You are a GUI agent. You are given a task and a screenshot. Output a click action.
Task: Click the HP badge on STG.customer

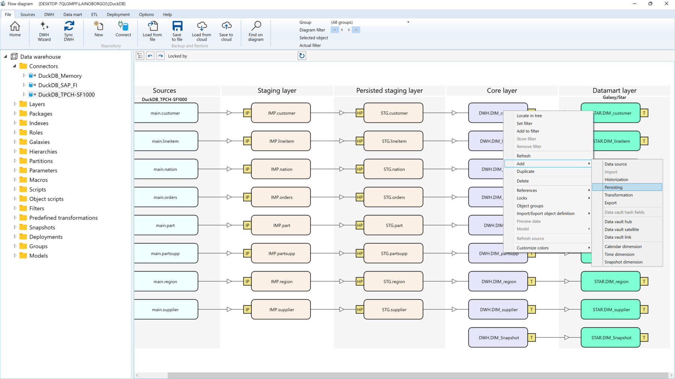pyautogui.click(x=360, y=113)
